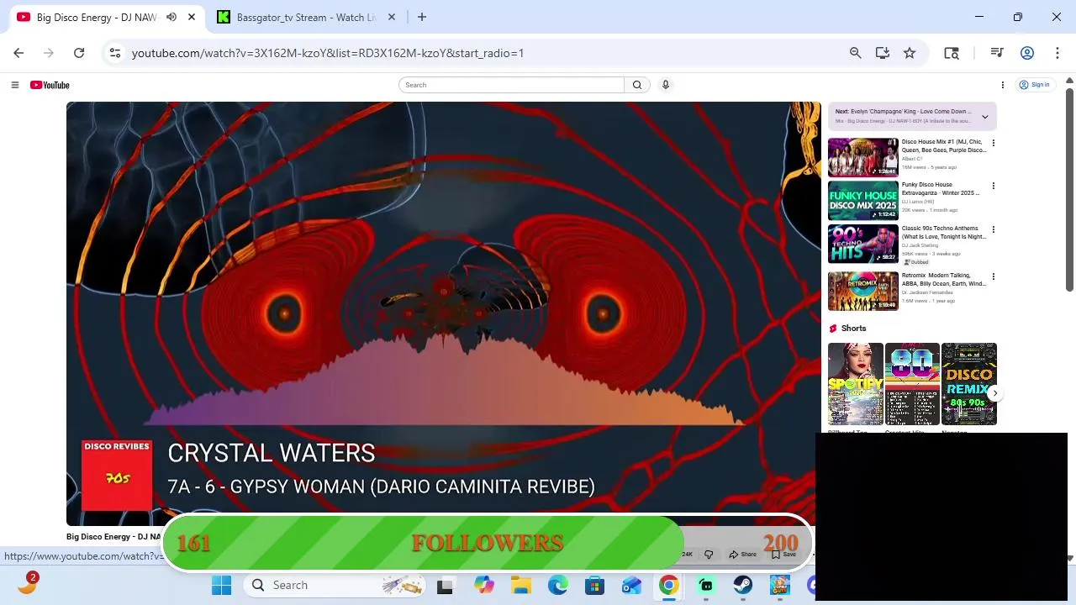
Task: View site information icon in address bar
Action: tap(115, 53)
